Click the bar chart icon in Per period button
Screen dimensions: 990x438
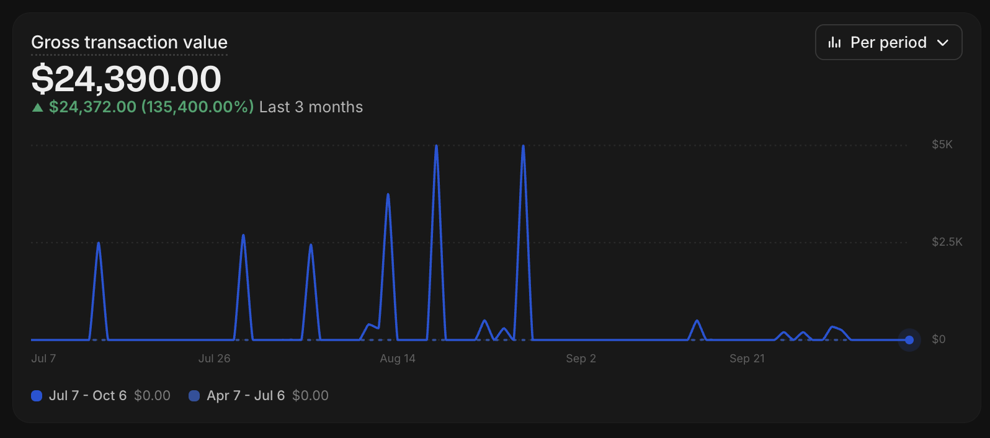(x=834, y=42)
